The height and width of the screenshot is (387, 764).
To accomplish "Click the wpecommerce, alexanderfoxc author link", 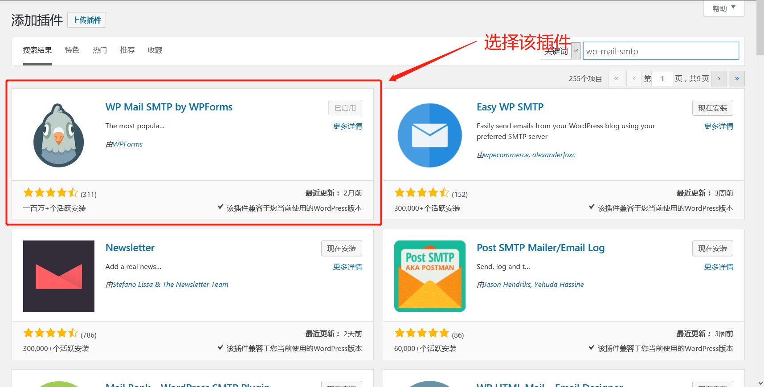I will tap(530, 155).
